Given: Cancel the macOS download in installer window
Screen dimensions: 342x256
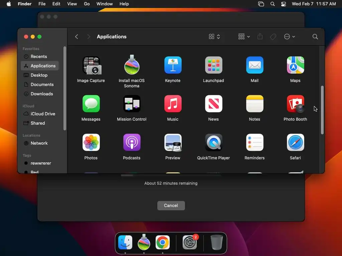Looking at the screenshot, I should 171,205.
